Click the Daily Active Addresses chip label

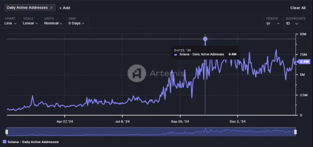click(x=27, y=8)
